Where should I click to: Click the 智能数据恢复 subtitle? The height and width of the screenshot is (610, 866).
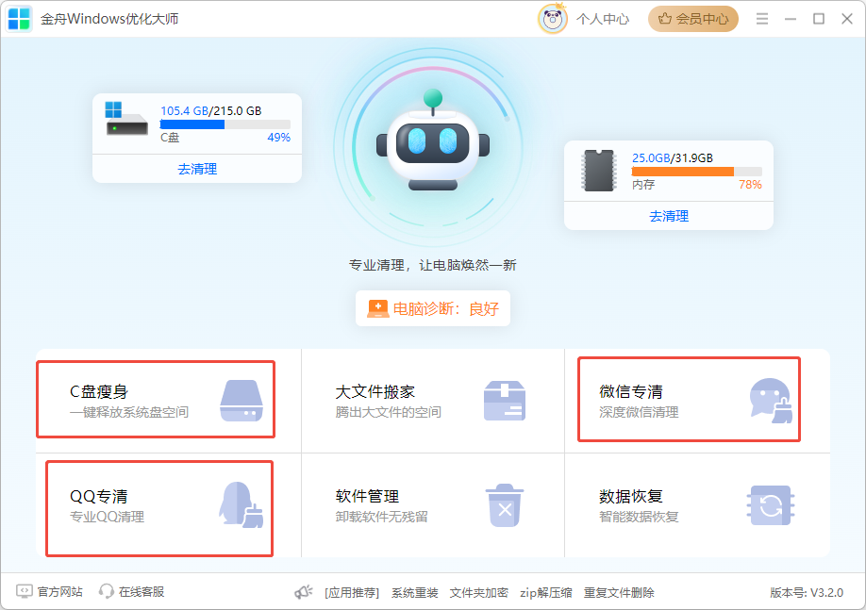click(x=639, y=518)
